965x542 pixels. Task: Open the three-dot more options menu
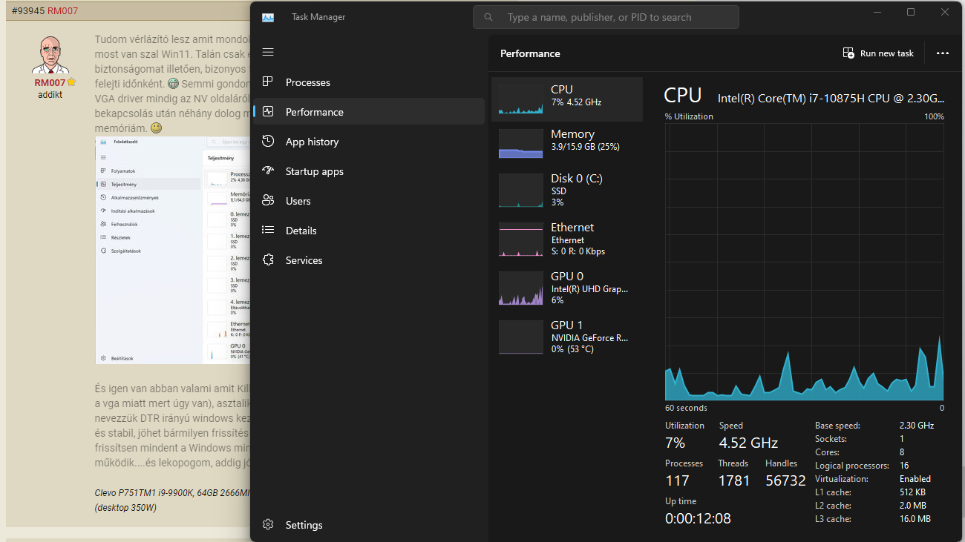[x=943, y=53]
